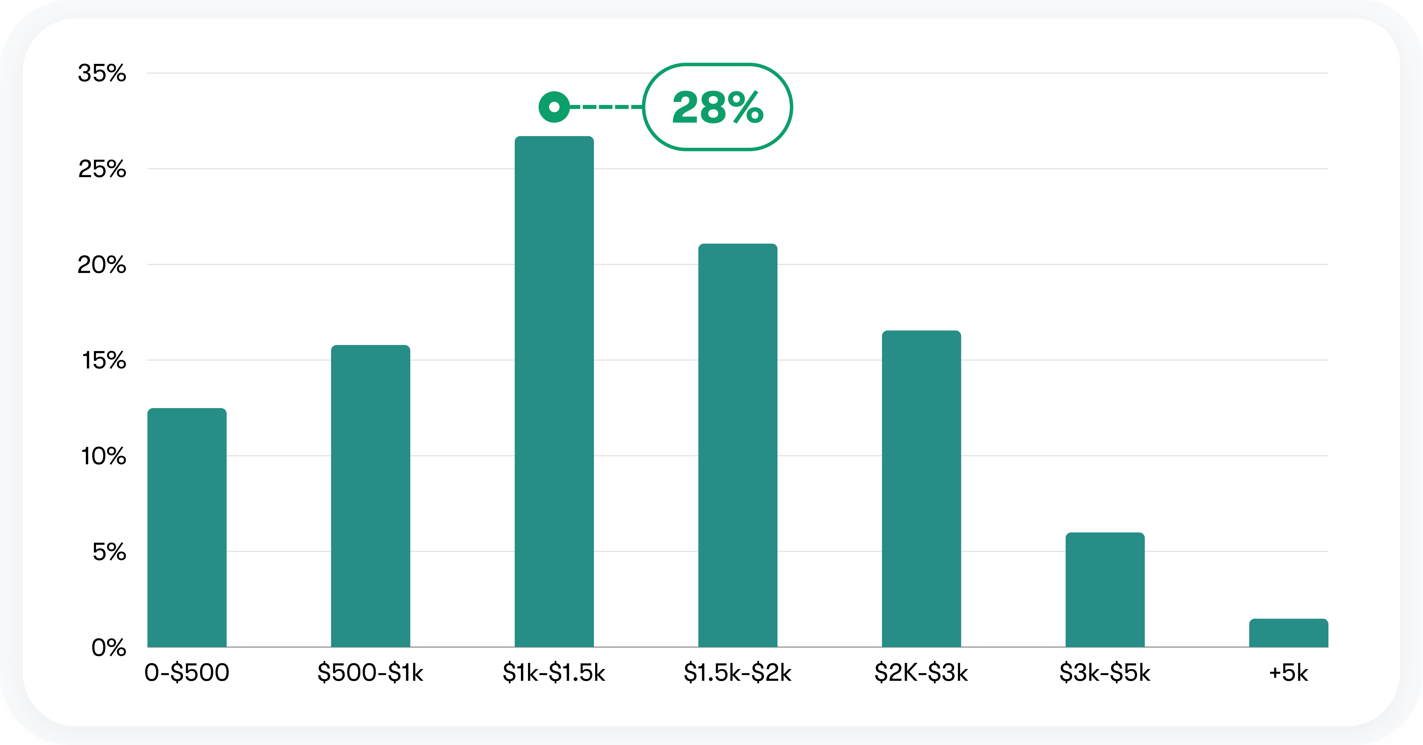Click the $1k-$1.5k x-axis label
Viewport: 1423px width, 745px height.
point(554,673)
